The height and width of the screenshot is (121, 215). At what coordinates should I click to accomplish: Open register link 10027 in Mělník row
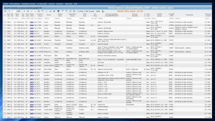click(32, 106)
